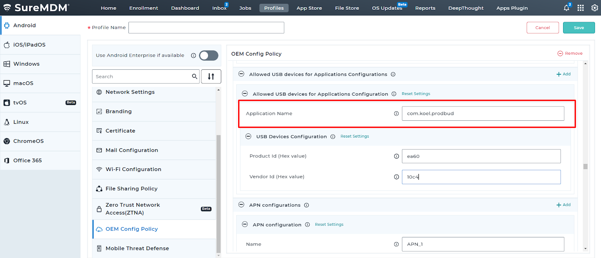The height and width of the screenshot is (258, 601).
Task: Collapse USB Devices Configuration section
Action: [x=248, y=136]
